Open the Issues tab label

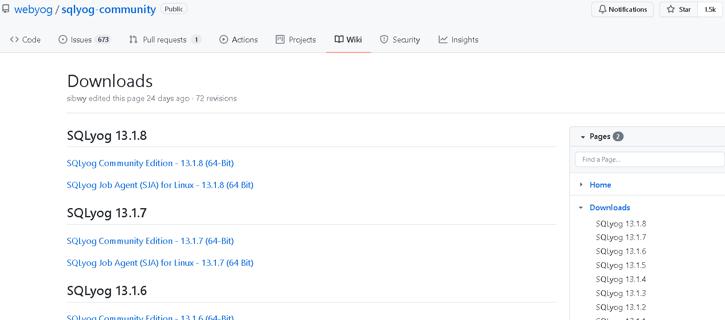pyautogui.click(x=81, y=40)
